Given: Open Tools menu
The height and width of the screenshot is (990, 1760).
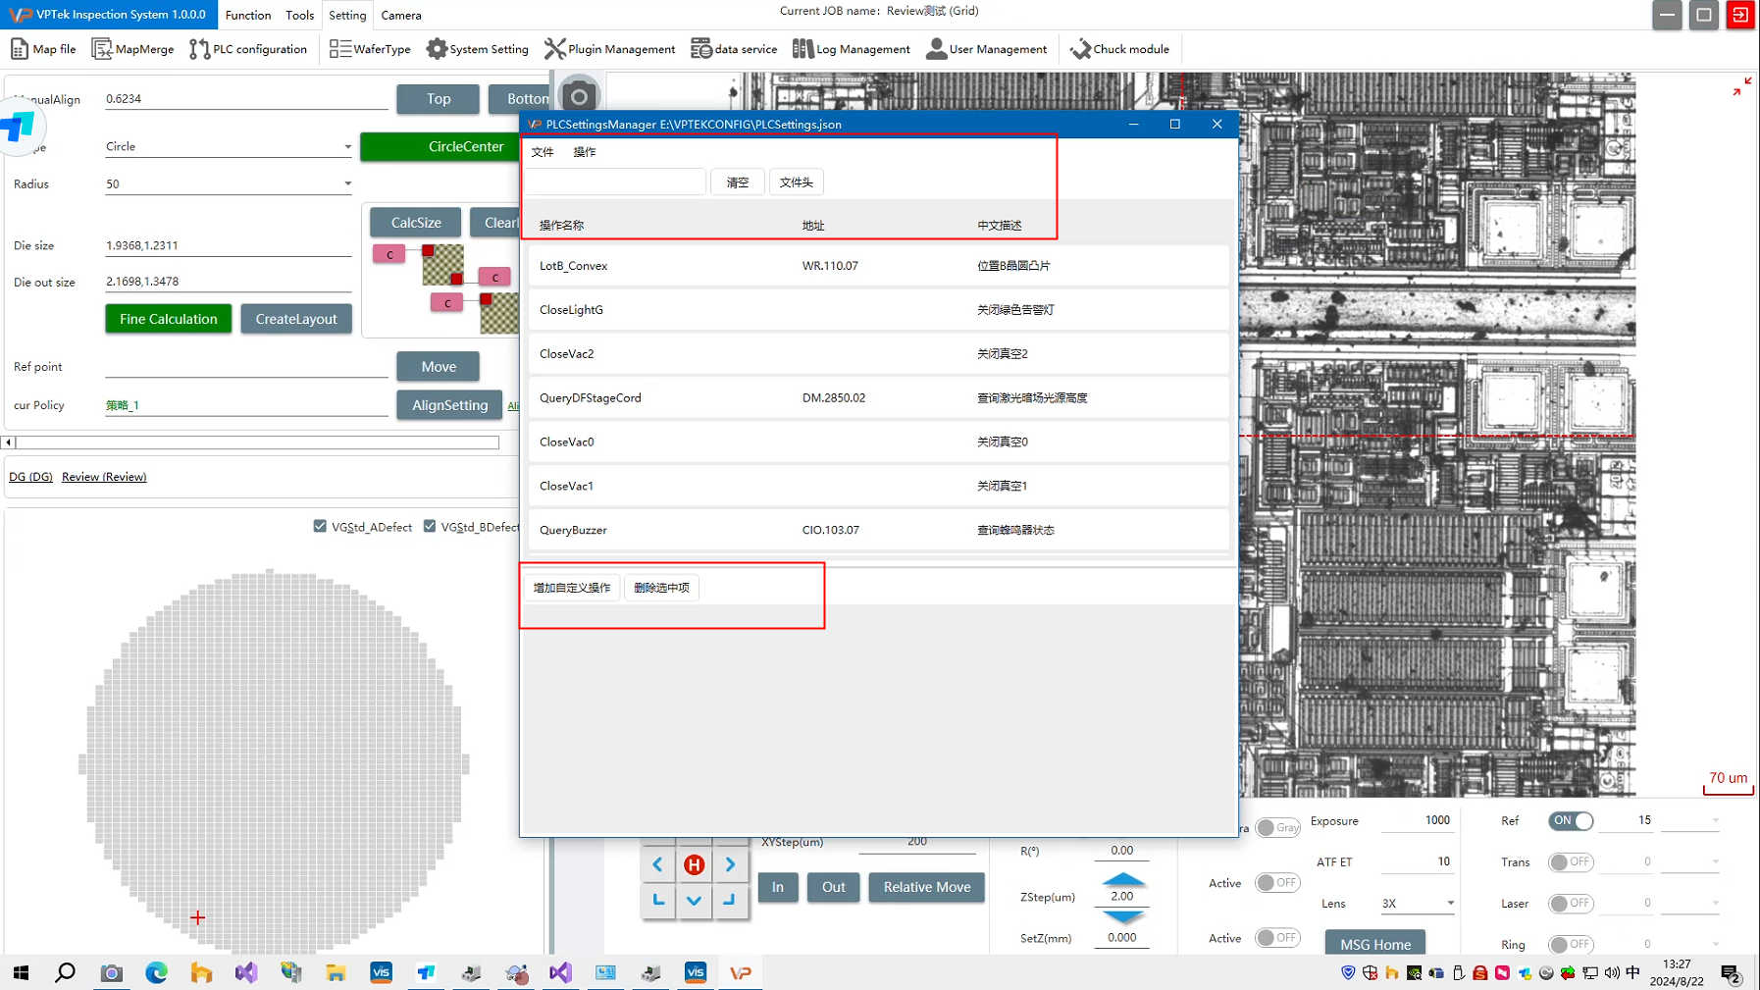Looking at the screenshot, I should tap(299, 15).
